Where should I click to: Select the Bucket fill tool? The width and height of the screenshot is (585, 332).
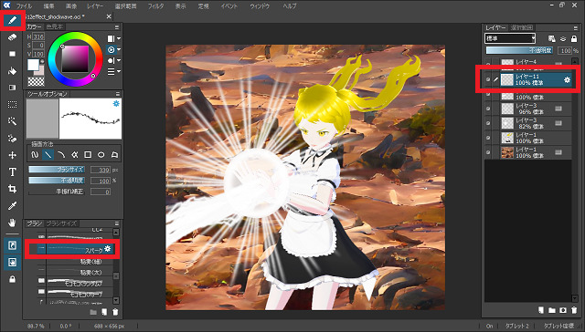pyautogui.click(x=12, y=71)
